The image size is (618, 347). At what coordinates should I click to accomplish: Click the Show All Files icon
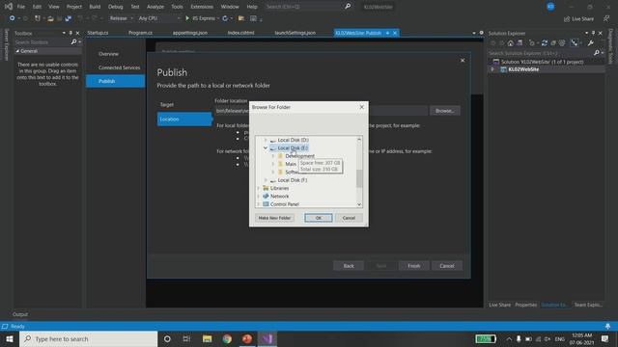point(562,42)
